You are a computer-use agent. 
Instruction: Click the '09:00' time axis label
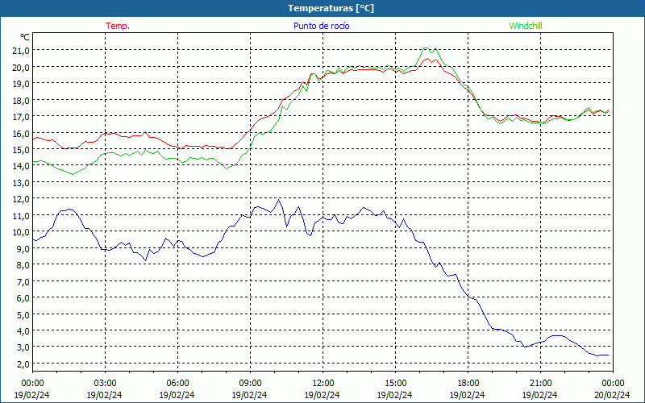tap(250, 384)
